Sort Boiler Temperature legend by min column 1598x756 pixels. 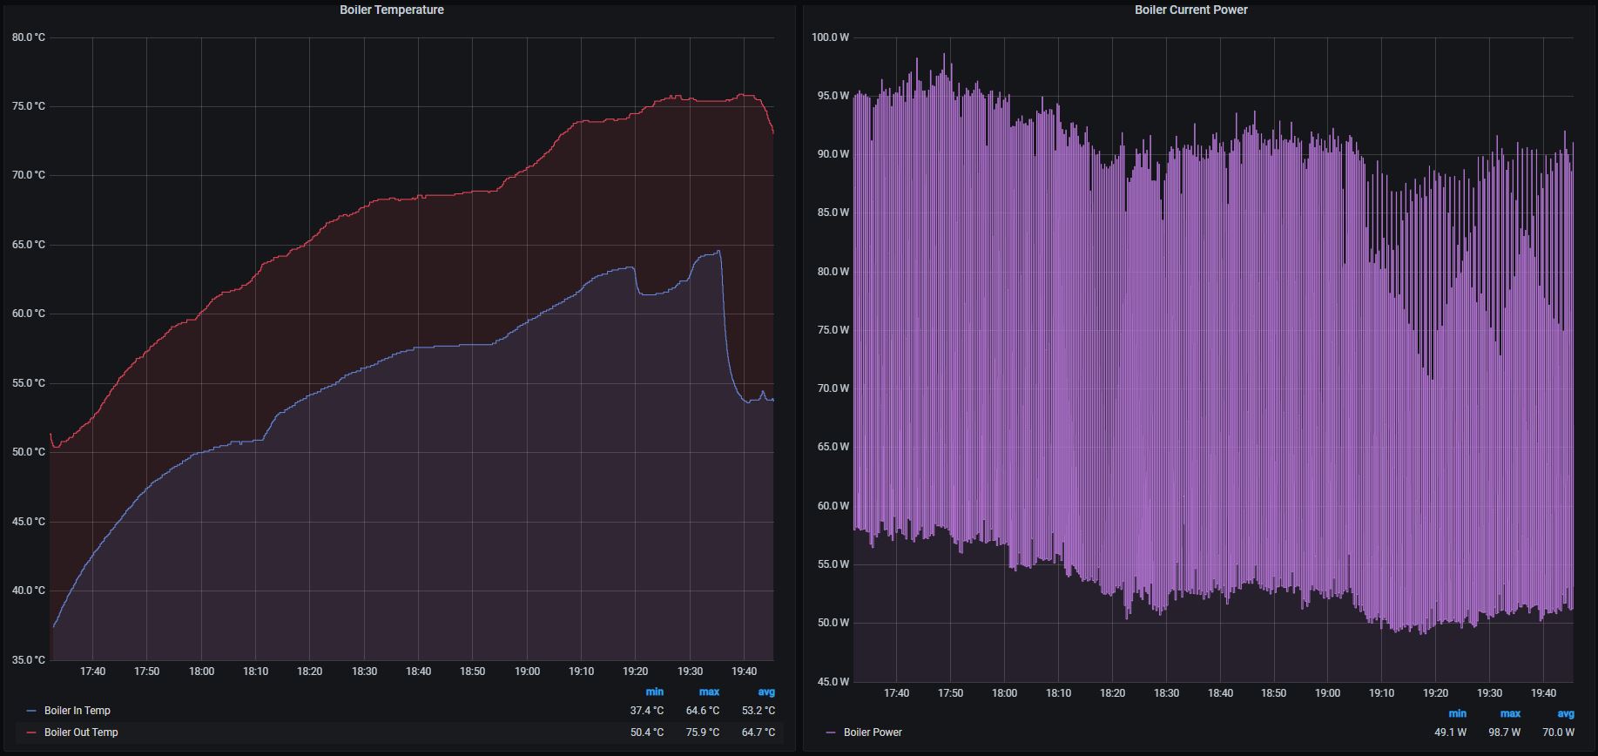click(x=654, y=692)
